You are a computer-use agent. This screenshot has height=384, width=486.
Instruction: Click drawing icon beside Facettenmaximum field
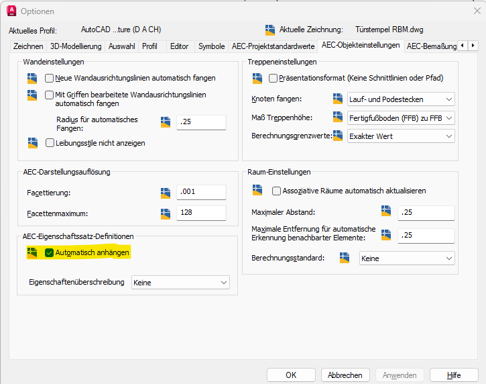click(x=166, y=213)
